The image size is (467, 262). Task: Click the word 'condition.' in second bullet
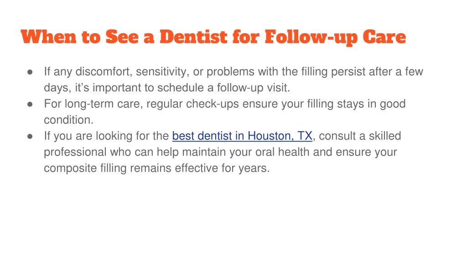pyautogui.click(x=69, y=120)
